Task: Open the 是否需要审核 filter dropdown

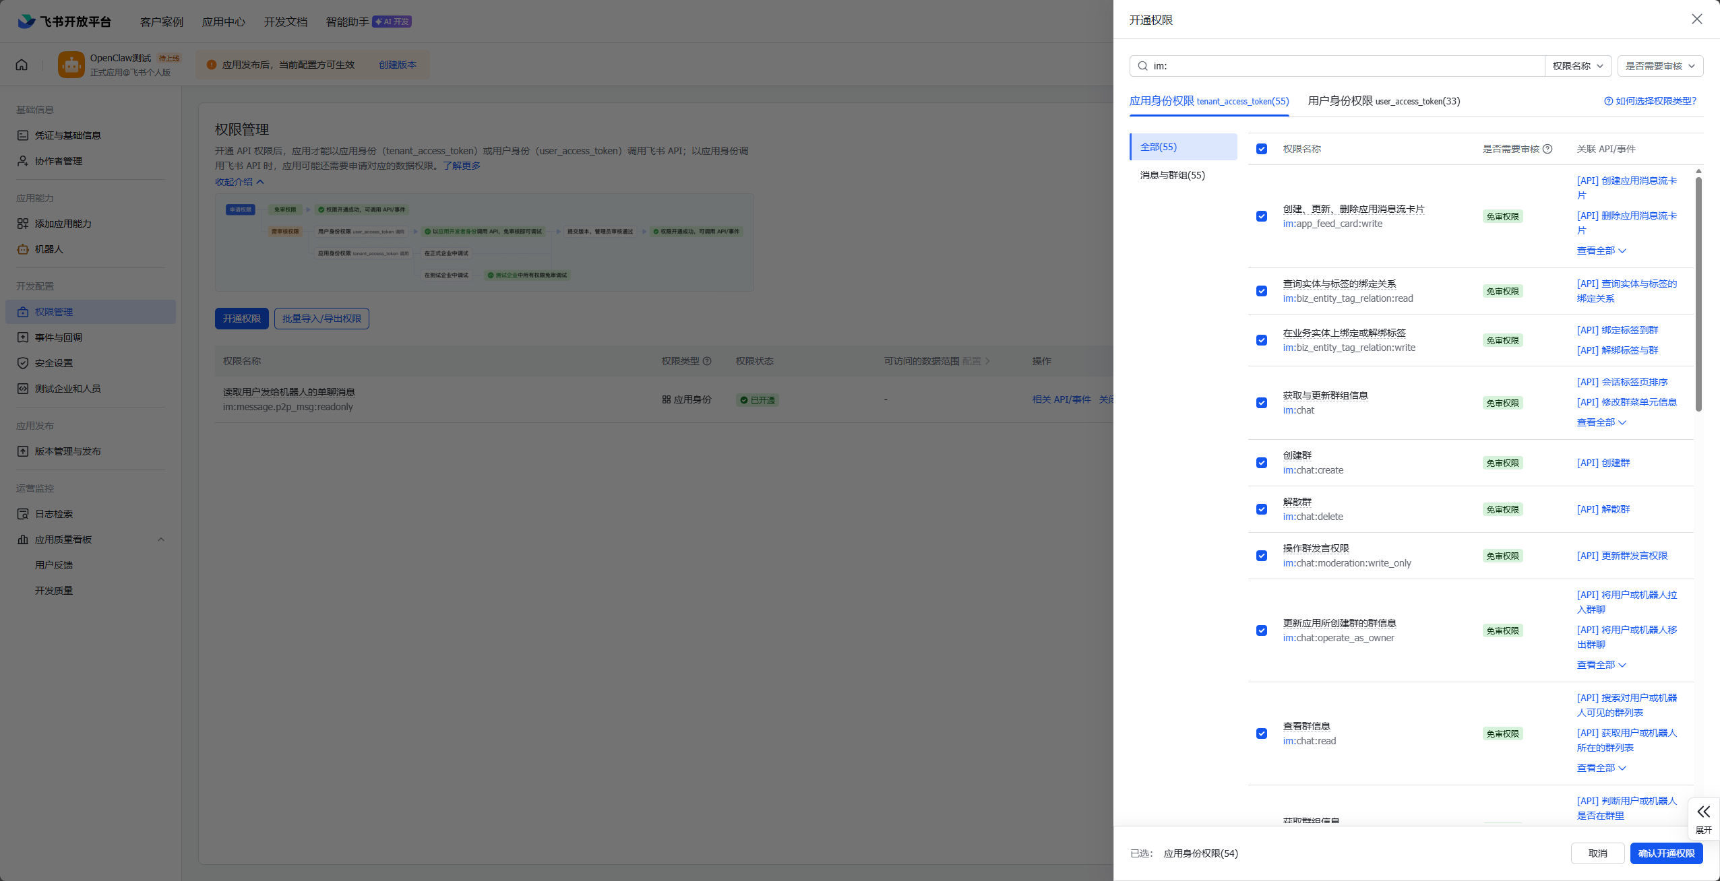Action: click(x=1660, y=66)
